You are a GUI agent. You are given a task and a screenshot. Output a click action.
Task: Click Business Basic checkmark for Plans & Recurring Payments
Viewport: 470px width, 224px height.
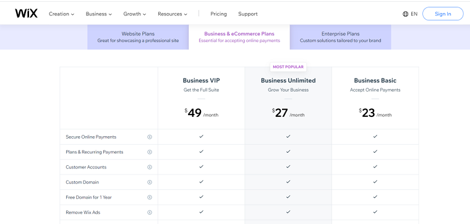pyautogui.click(x=375, y=152)
